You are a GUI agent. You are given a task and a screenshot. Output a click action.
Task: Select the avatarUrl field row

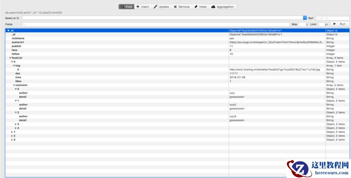(x=177, y=42)
